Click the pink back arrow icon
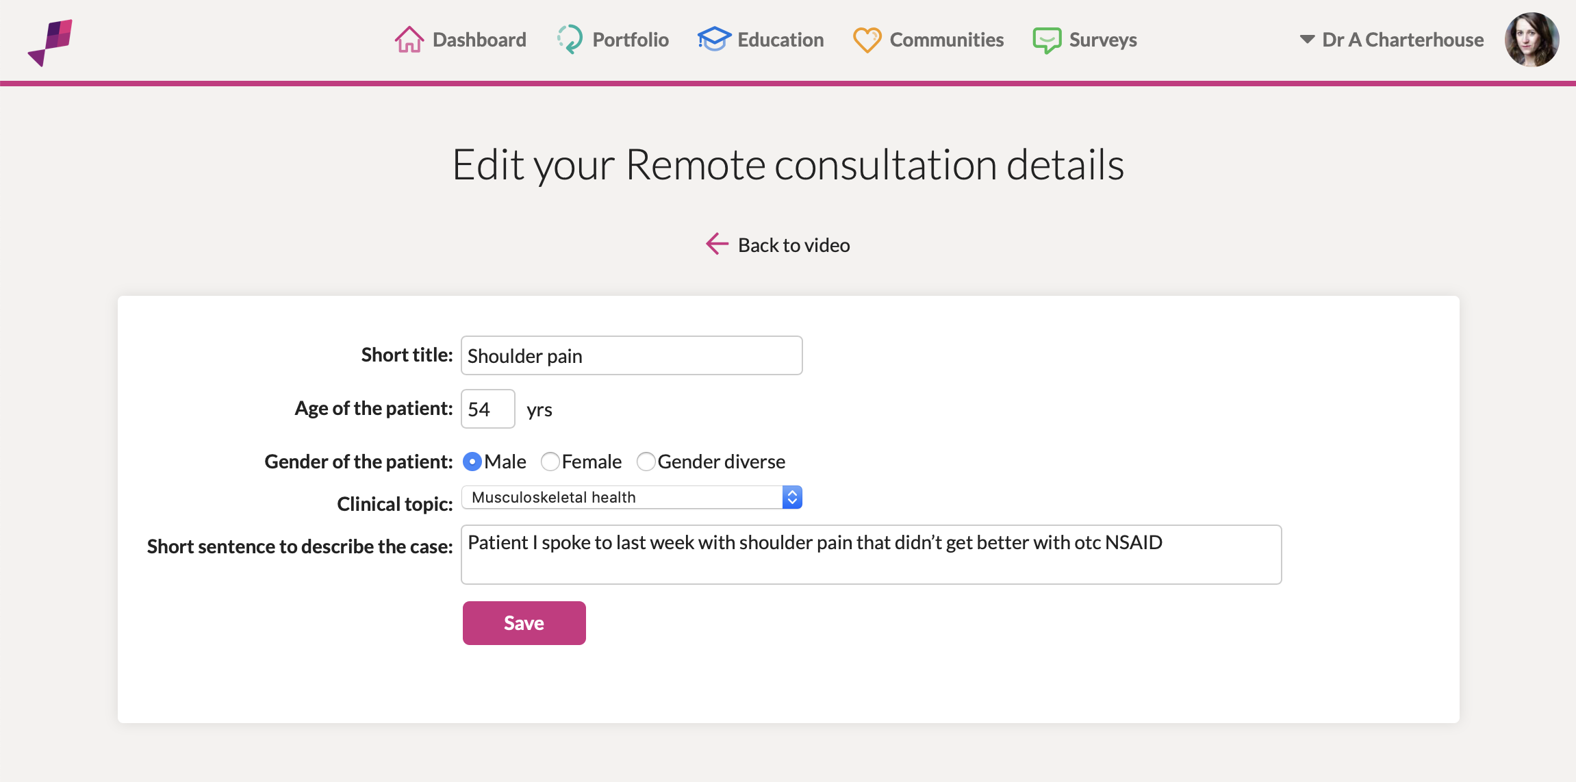The width and height of the screenshot is (1576, 782). (717, 244)
